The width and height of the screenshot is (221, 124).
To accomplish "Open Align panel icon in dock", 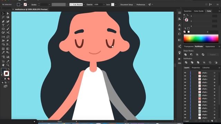I will pyautogui.click(x=180, y=19).
